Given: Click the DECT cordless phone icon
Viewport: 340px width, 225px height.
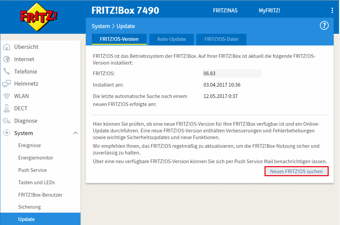Looking at the screenshot, I should (x=7, y=108).
